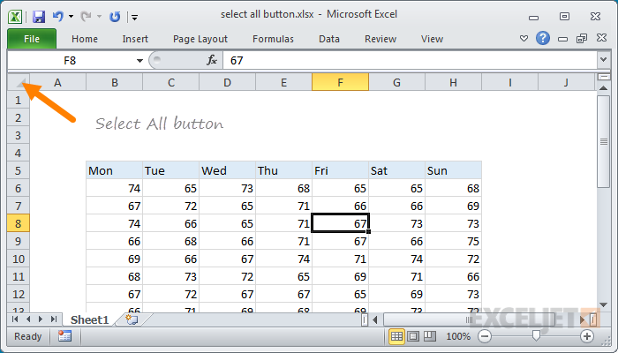
Task: Click the 100% zoom level button
Action: pyautogui.click(x=457, y=336)
